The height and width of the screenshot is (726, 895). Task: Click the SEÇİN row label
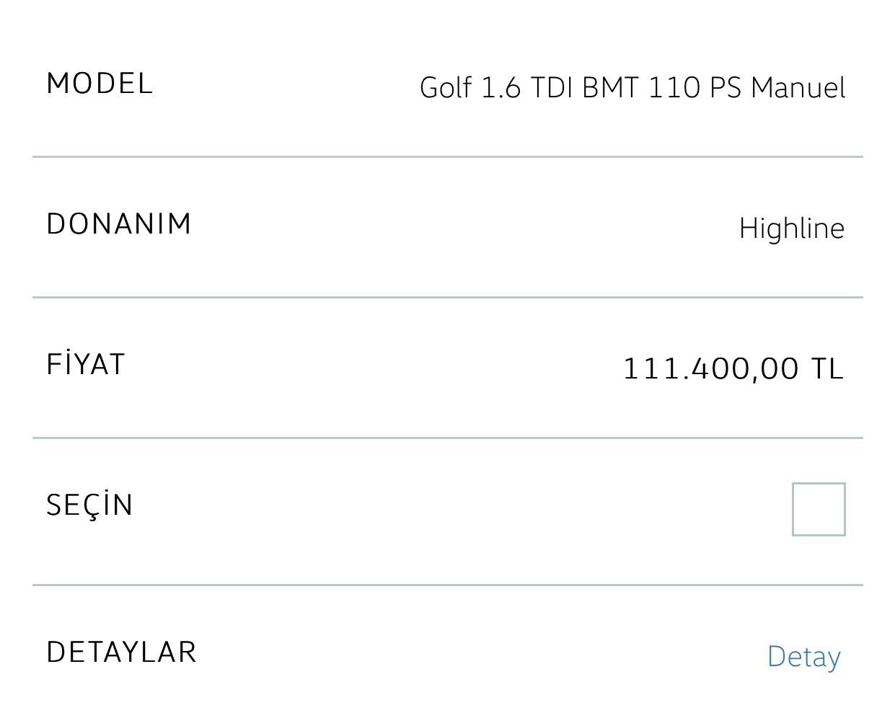(90, 503)
